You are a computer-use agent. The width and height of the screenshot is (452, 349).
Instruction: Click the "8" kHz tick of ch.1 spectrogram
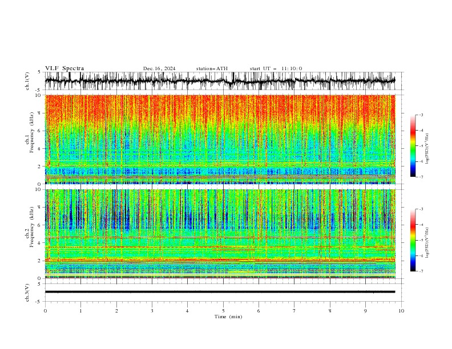click(x=39, y=113)
